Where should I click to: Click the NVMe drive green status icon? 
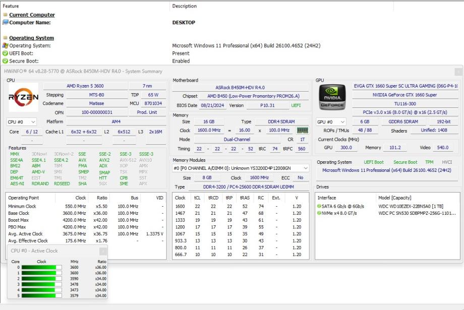tap(319, 213)
